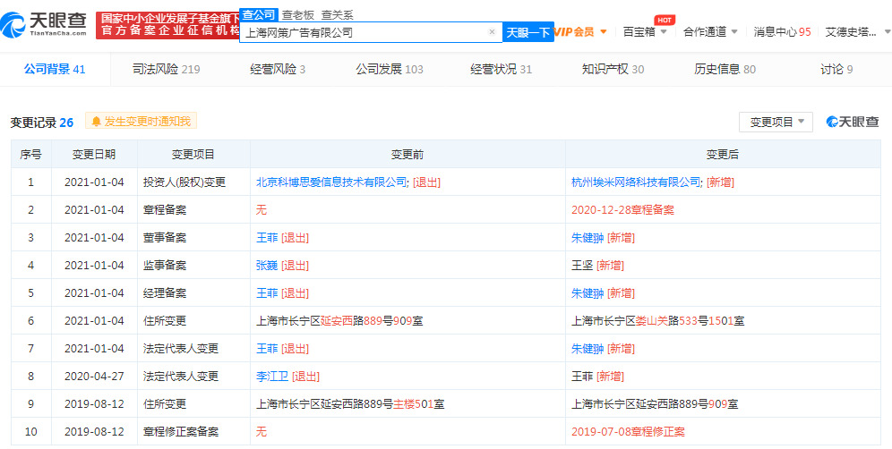Open the 艾德史塔 user account menu
The image size is (892, 449).
[856, 32]
